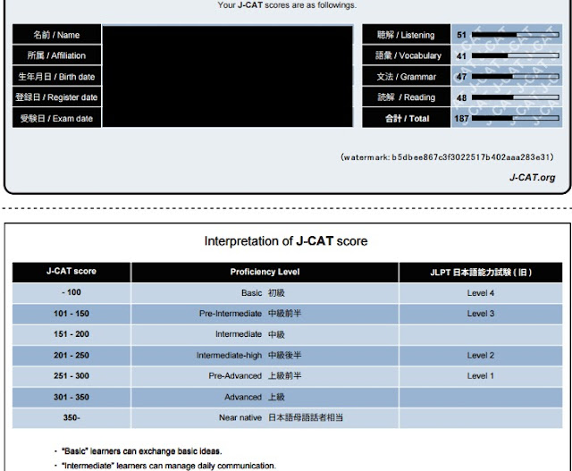Click the '読解 / Reading' label
This screenshot has width=572, height=471.
pos(406,97)
